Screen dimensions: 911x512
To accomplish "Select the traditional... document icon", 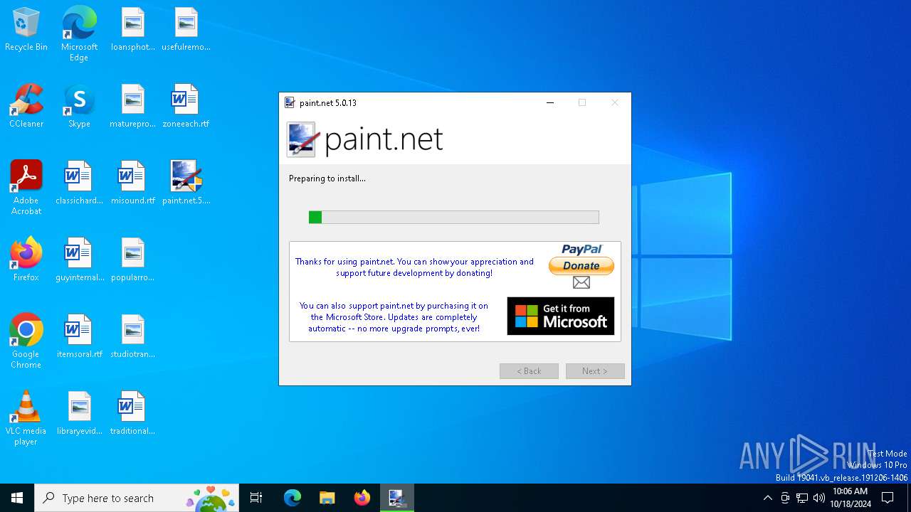I will pyautogui.click(x=133, y=414).
